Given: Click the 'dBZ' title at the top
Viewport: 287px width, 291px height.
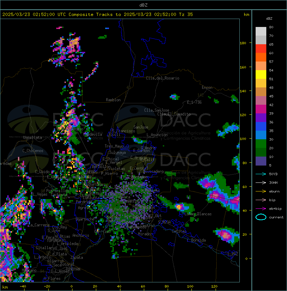Looking at the screenshot, I should tap(143, 5).
